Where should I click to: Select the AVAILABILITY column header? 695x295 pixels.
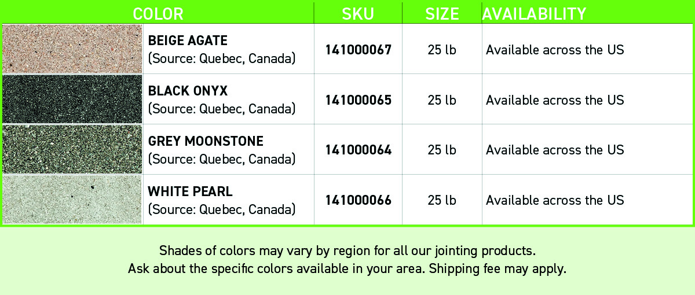coord(534,14)
